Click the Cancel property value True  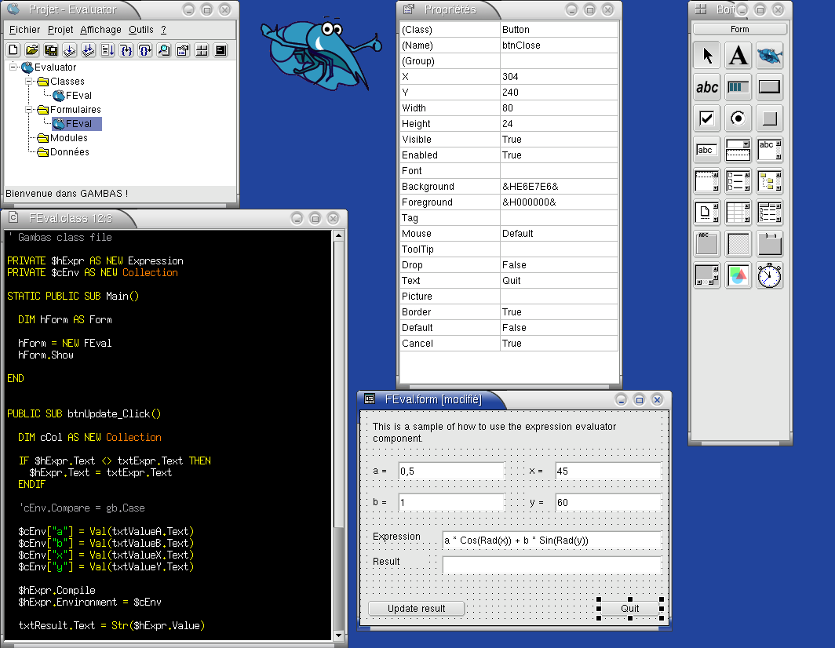559,344
